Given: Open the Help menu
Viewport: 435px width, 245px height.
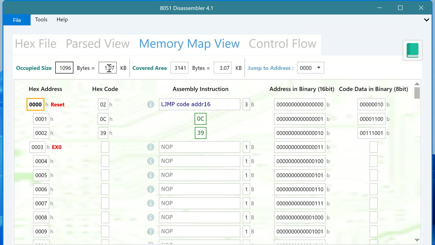Looking at the screenshot, I should (x=62, y=20).
